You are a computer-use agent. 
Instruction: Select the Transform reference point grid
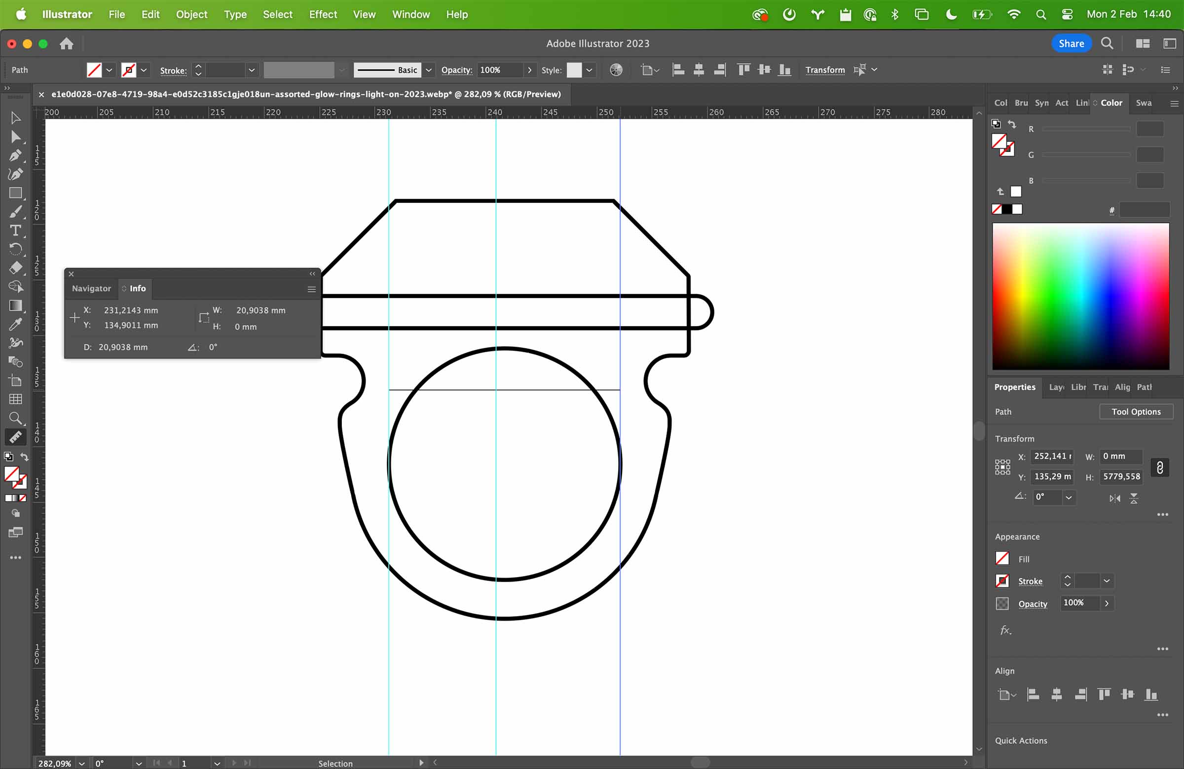pos(1002,467)
